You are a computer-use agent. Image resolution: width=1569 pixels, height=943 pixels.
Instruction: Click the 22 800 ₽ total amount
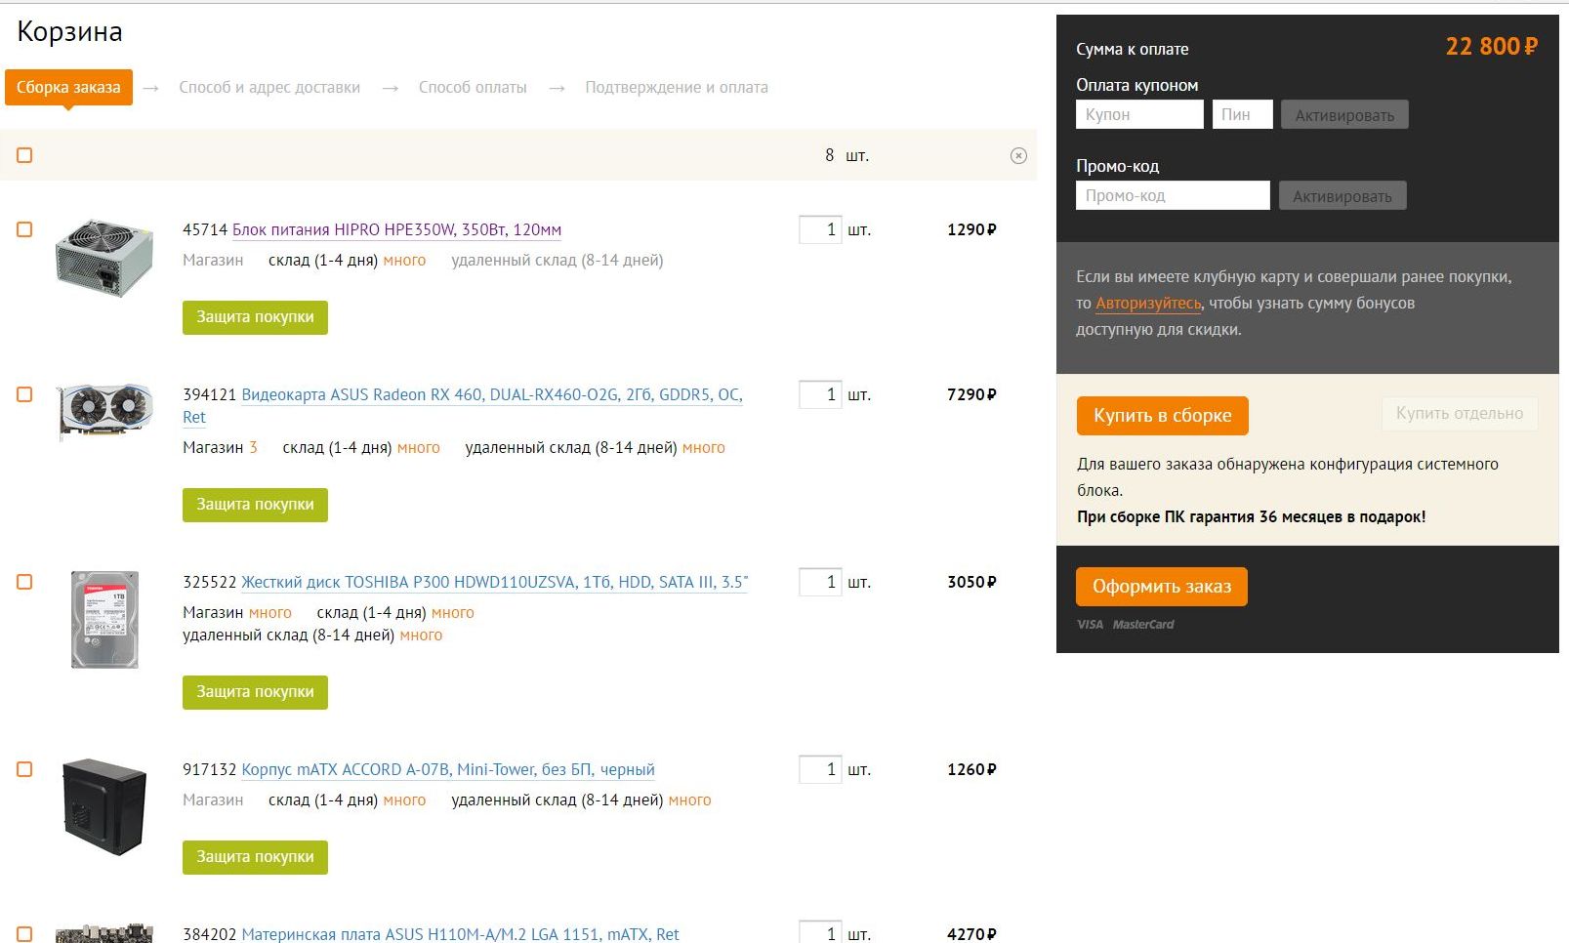click(1492, 47)
